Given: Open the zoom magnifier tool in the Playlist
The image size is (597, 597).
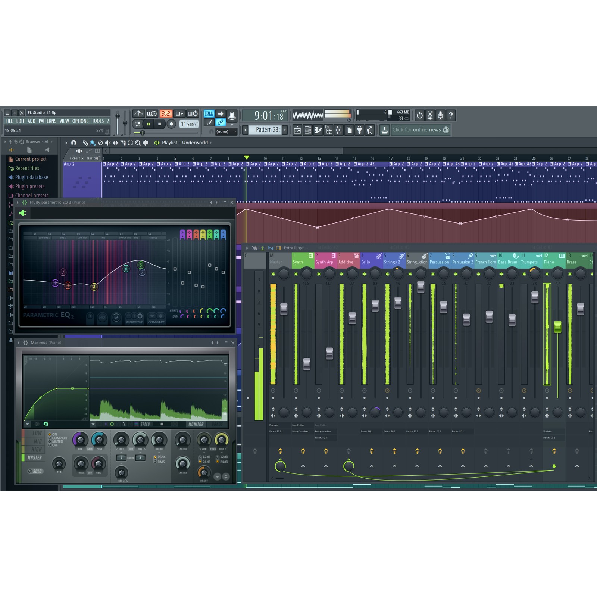Looking at the screenshot, I should coord(137,143).
